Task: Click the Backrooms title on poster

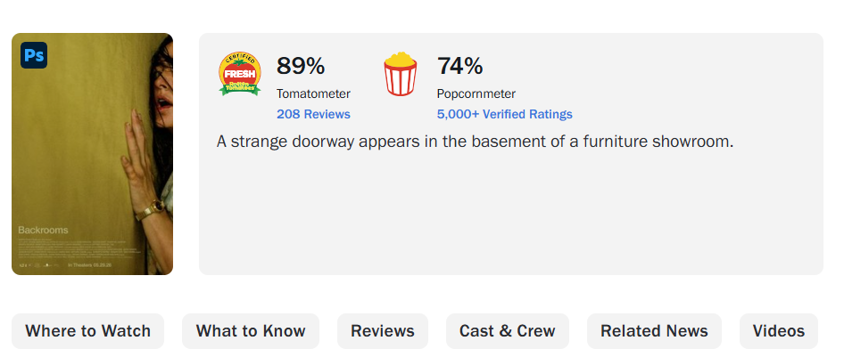Action: 43,230
